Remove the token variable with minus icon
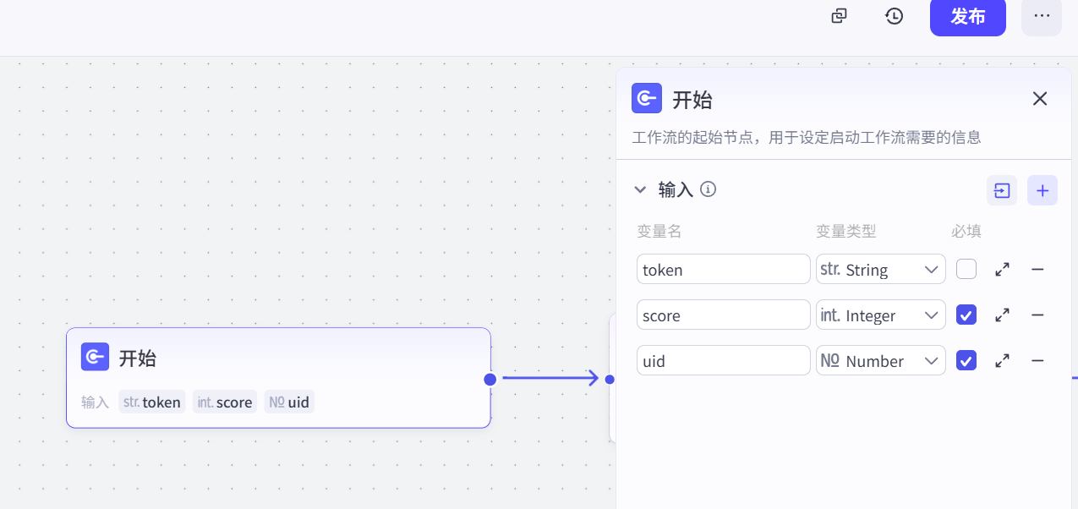The image size is (1078, 509). [1037, 270]
